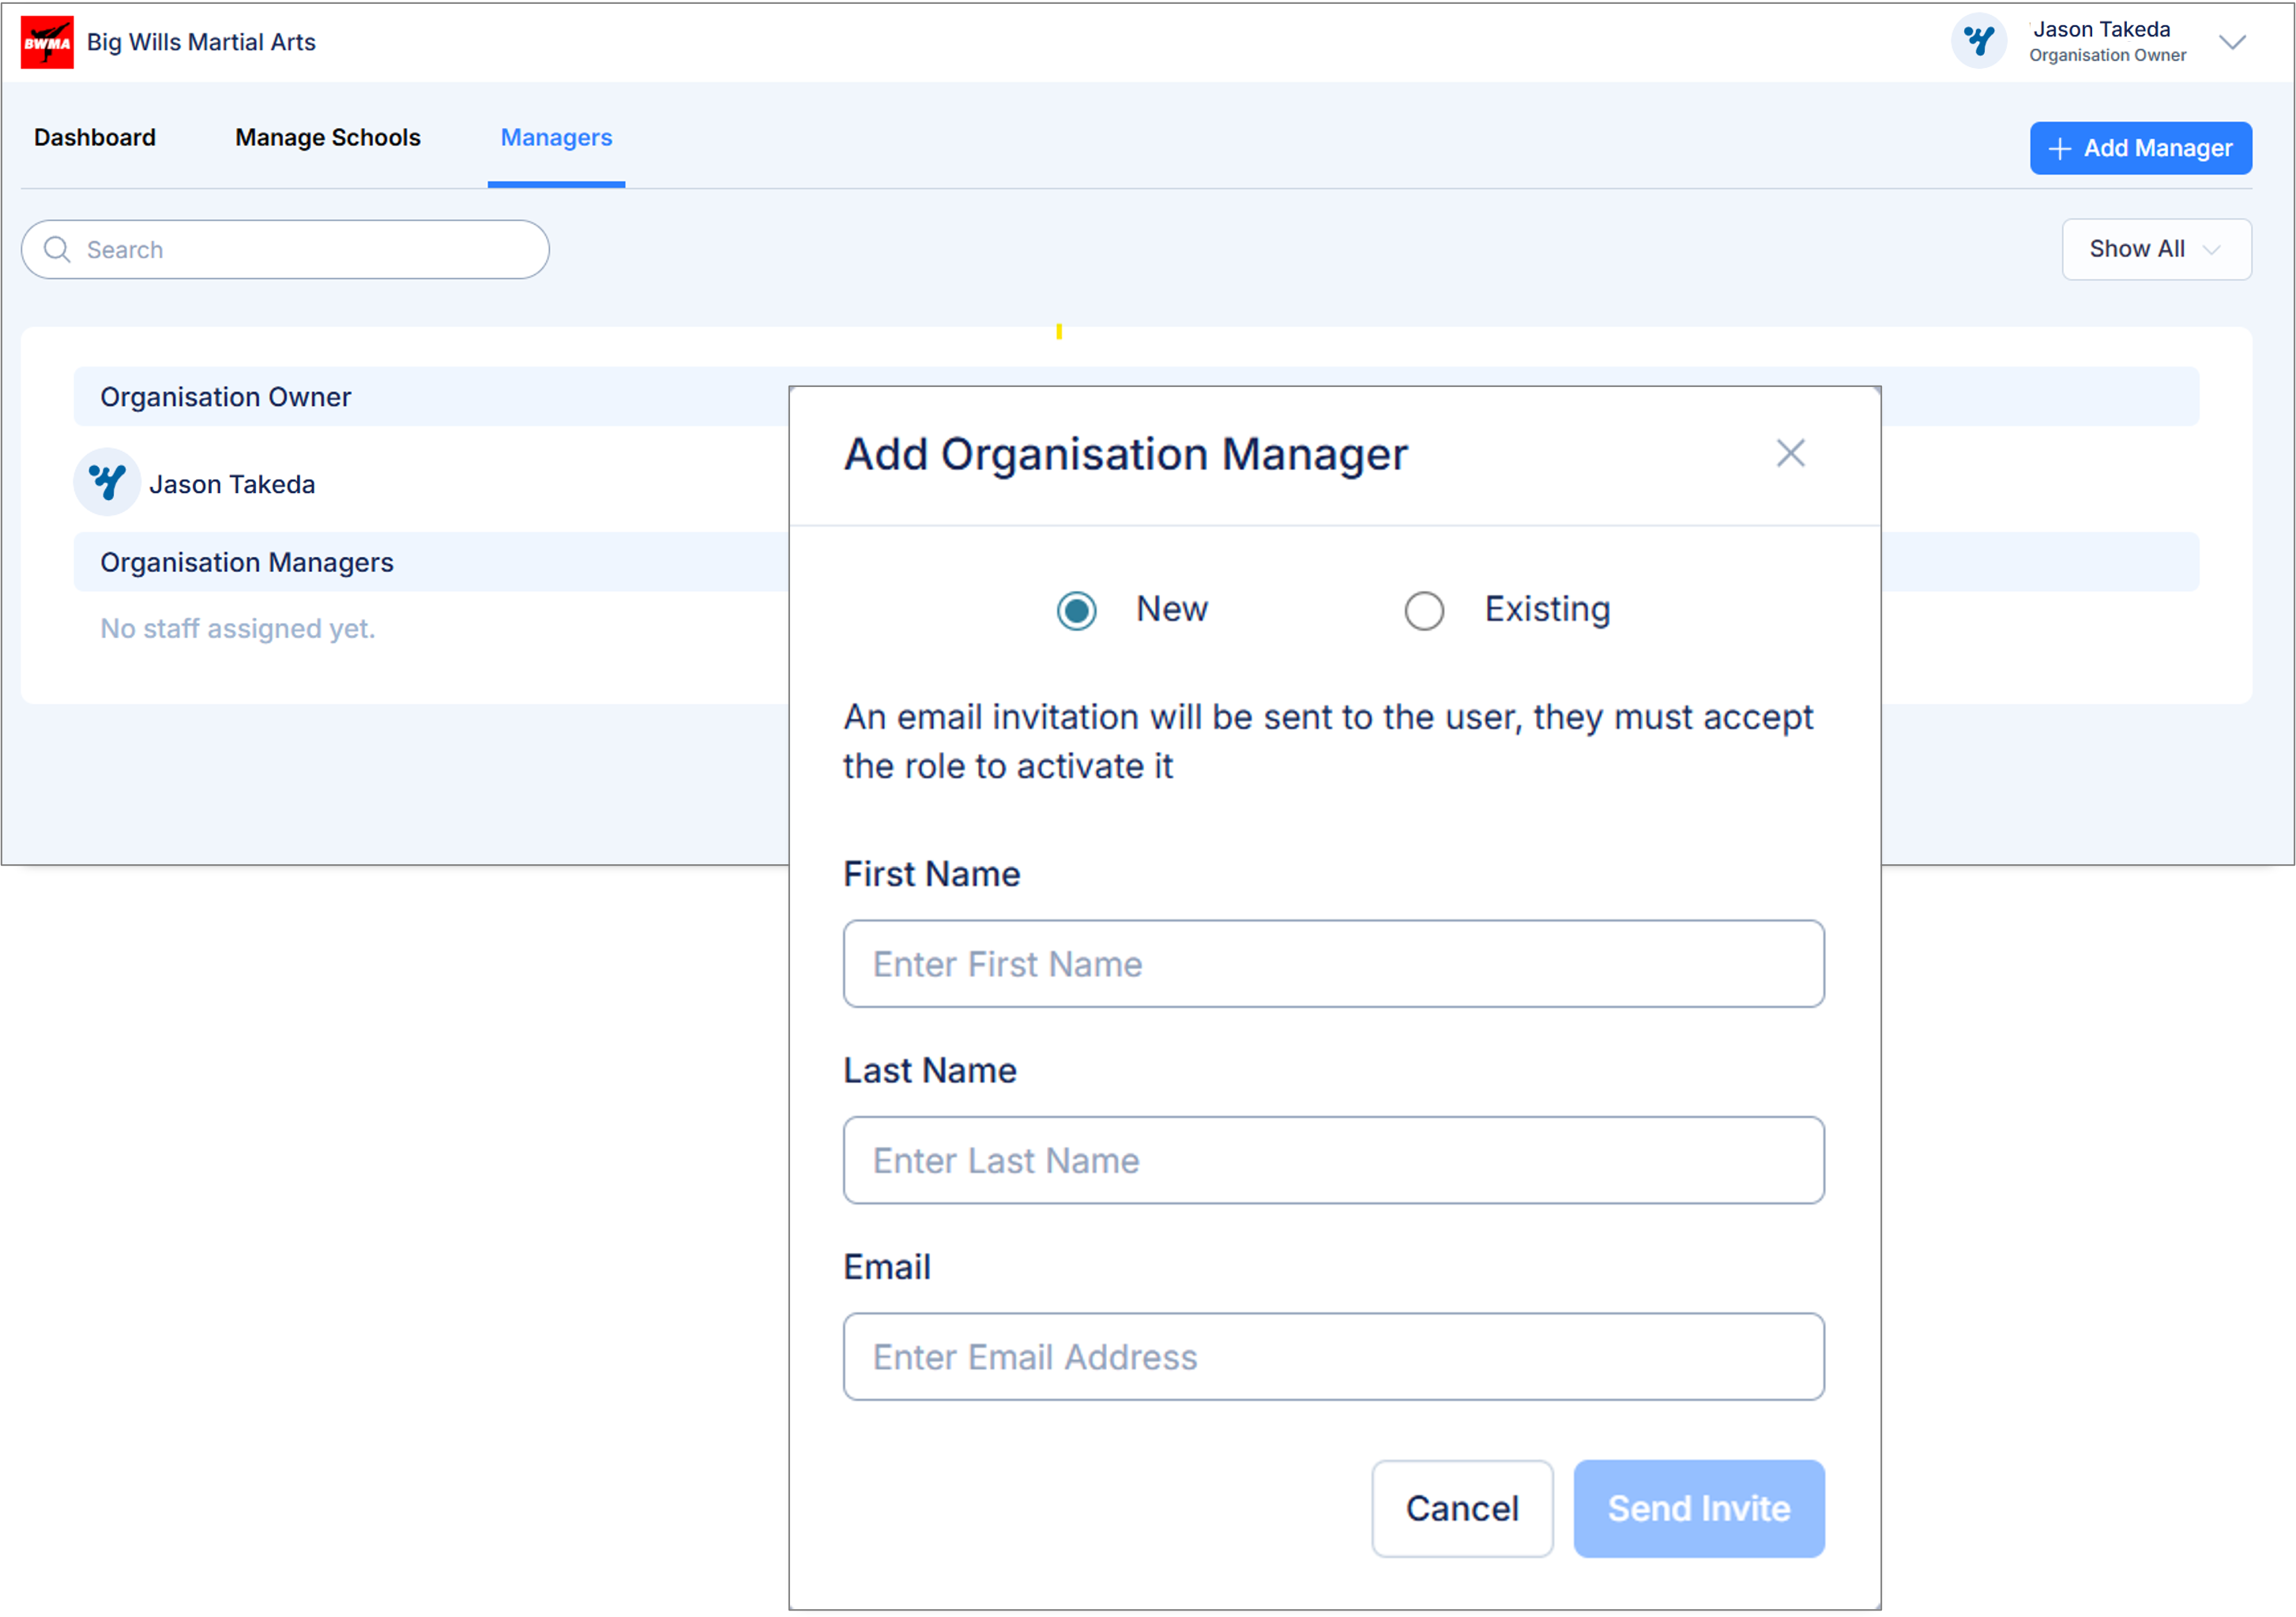Screen dimensions: 2296x1617
Task: Open the Show All filter dropdown
Action: (x=2156, y=249)
